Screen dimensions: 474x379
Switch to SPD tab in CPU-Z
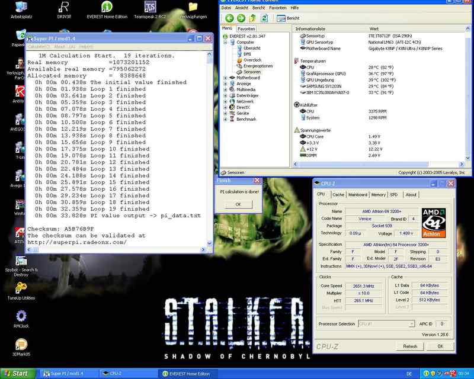393,195
